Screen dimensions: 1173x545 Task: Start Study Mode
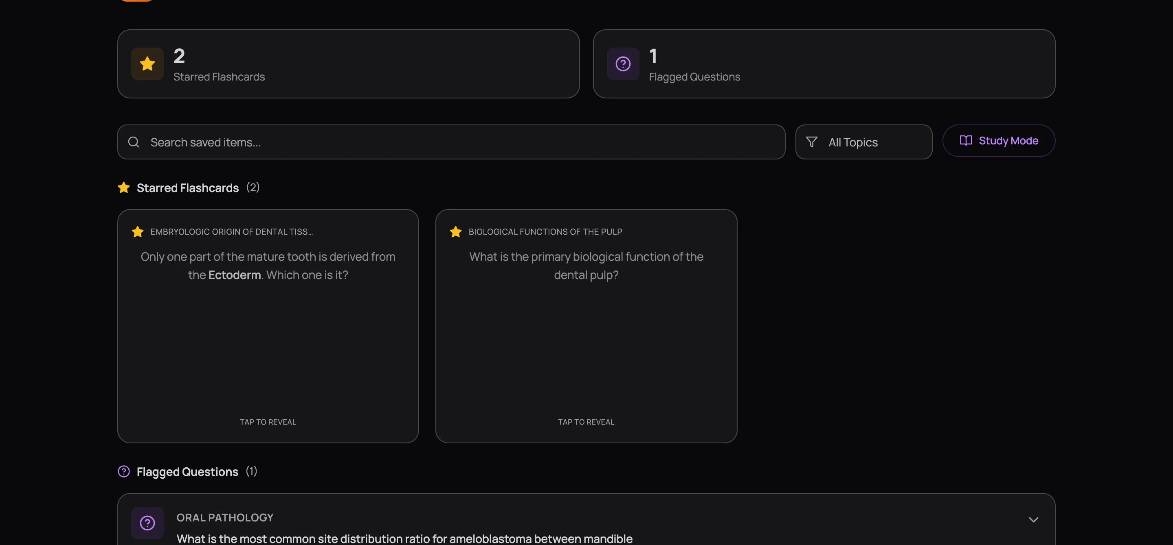coord(999,141)
